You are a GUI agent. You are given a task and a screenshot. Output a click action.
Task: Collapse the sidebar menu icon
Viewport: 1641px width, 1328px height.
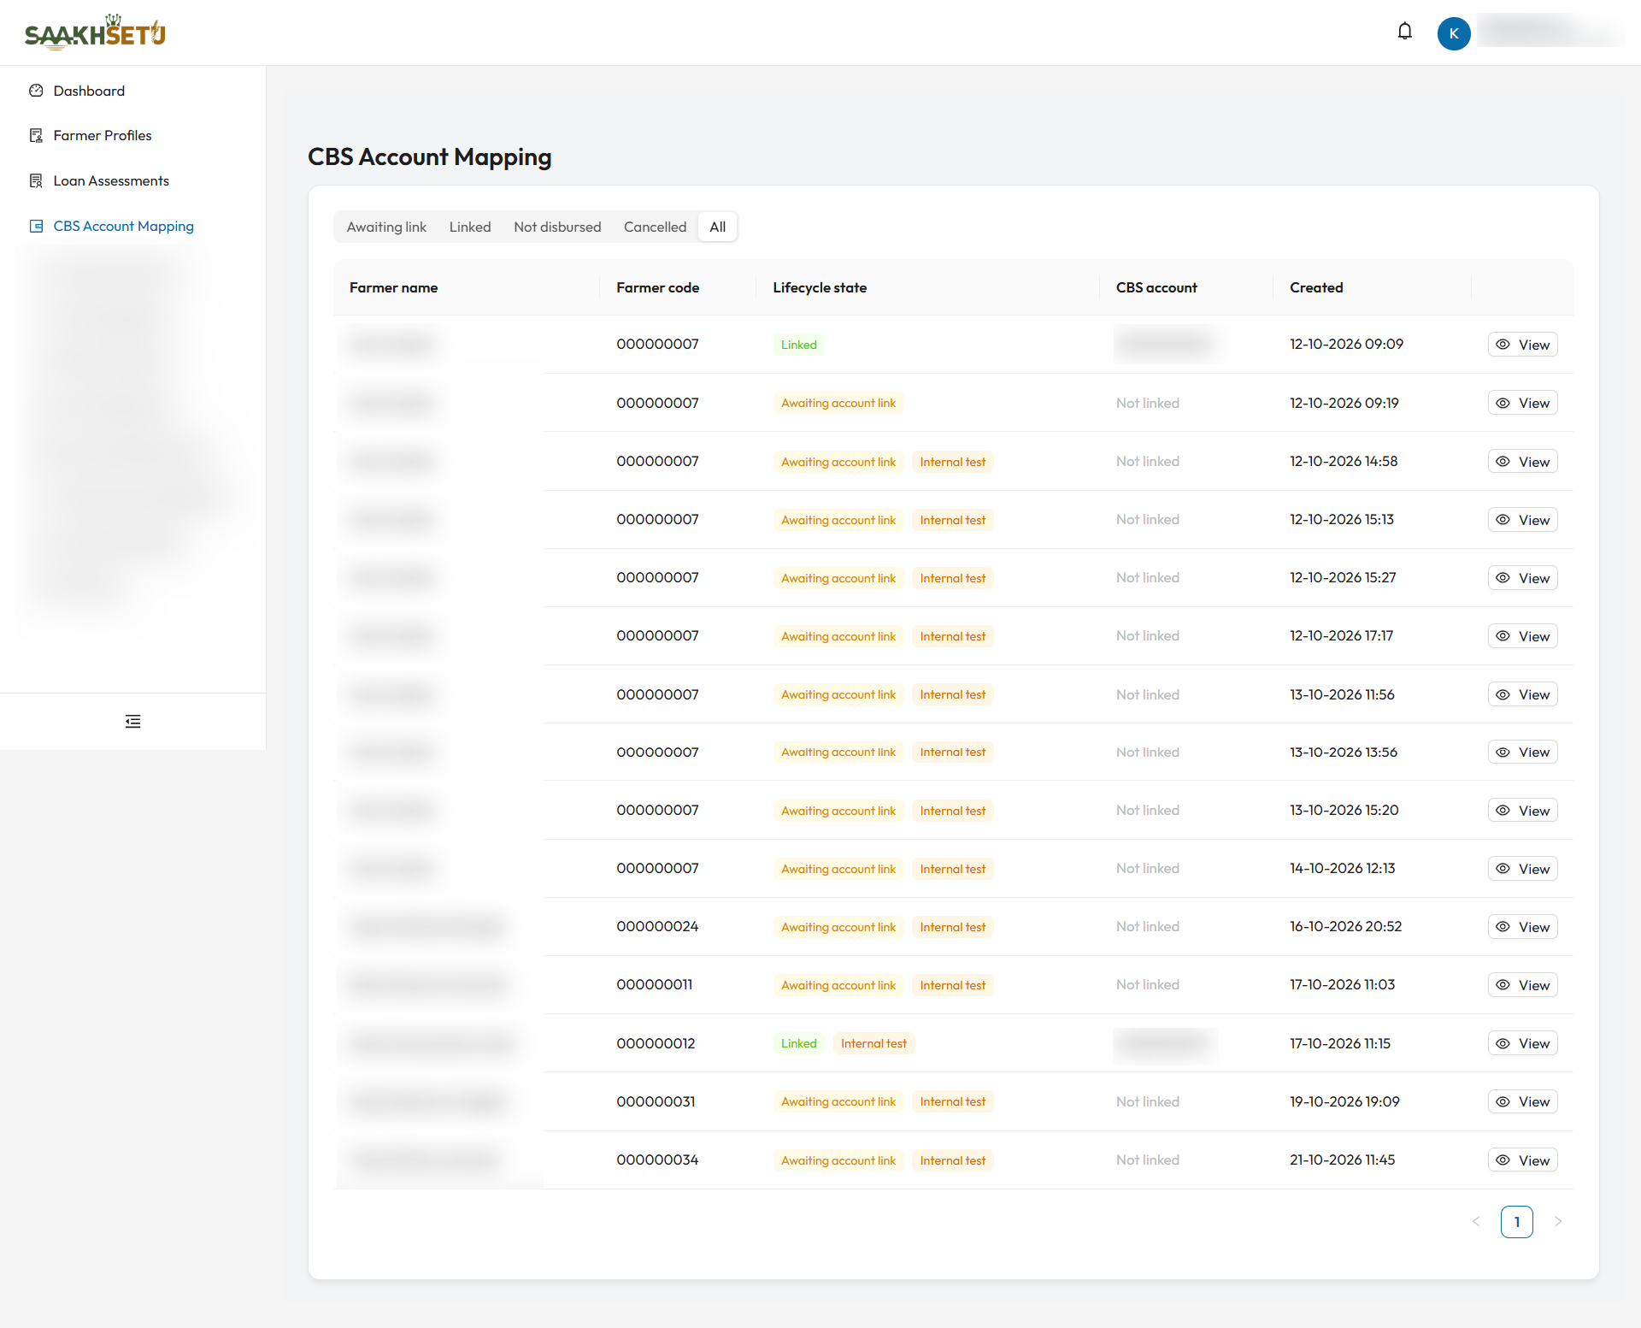click(x=132, y=721)
